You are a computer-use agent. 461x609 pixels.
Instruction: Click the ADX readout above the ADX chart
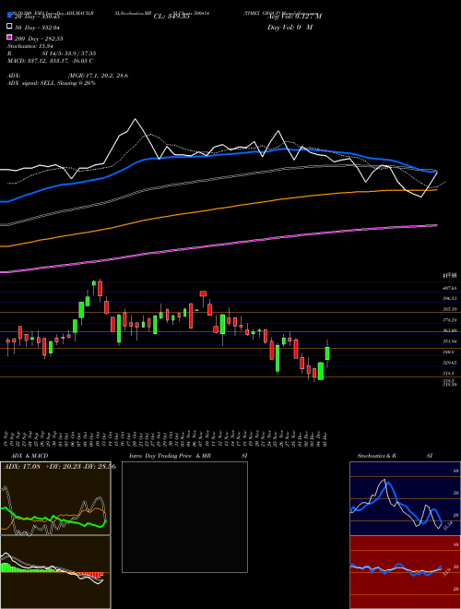[60, 467]
